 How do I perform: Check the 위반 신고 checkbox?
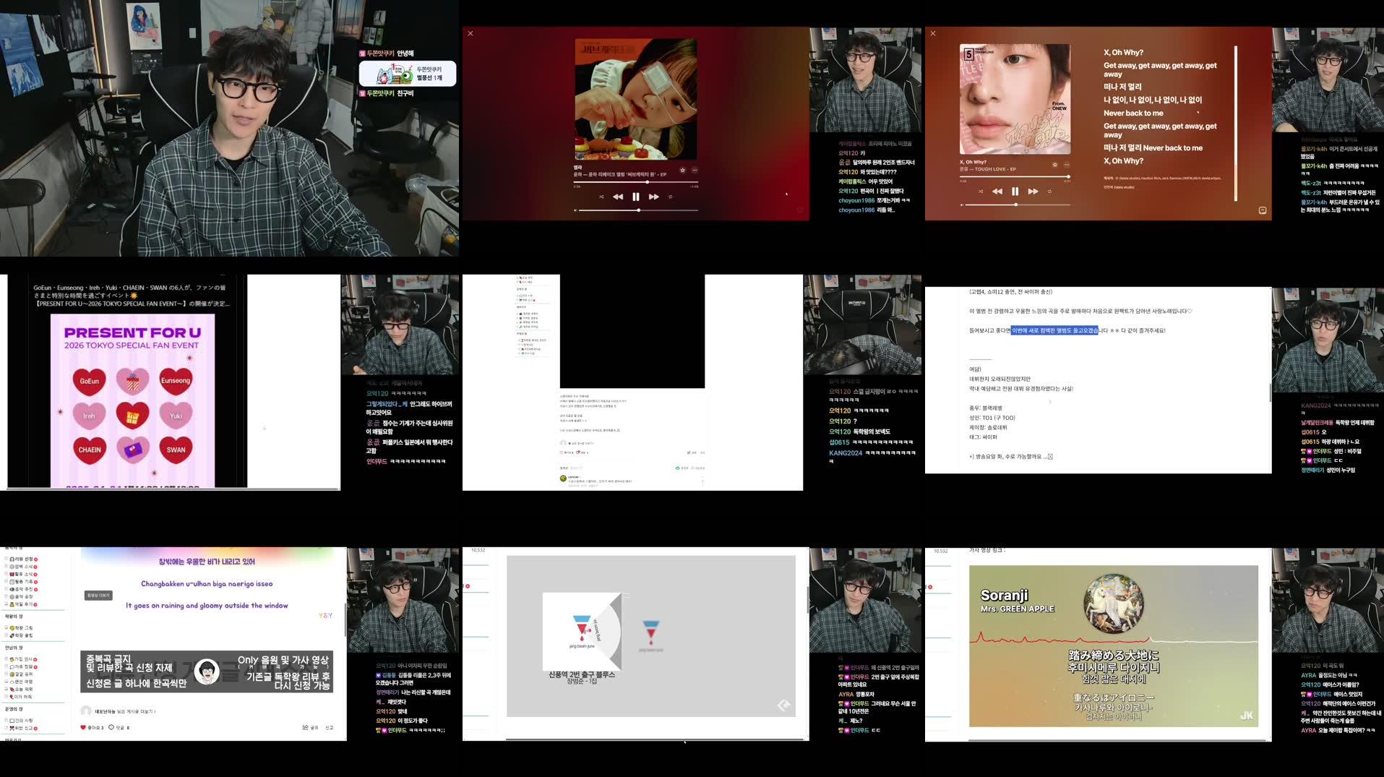[5, 728]
